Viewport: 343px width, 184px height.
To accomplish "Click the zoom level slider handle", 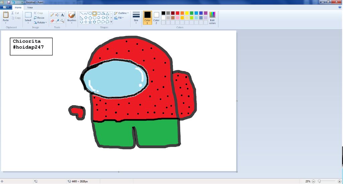I will tap(320, 181).
